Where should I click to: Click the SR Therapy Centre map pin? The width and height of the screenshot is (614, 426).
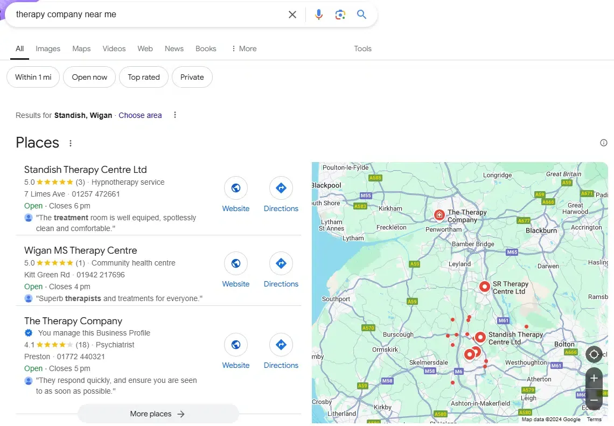pos(484,287)
